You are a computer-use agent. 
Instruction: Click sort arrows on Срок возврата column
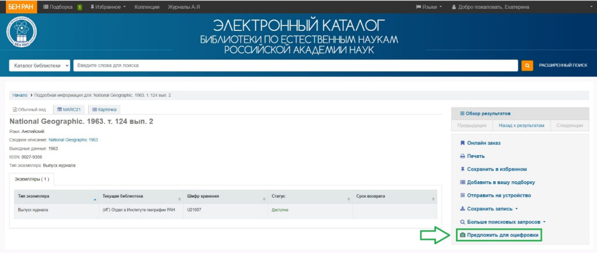tap(433, 199)
